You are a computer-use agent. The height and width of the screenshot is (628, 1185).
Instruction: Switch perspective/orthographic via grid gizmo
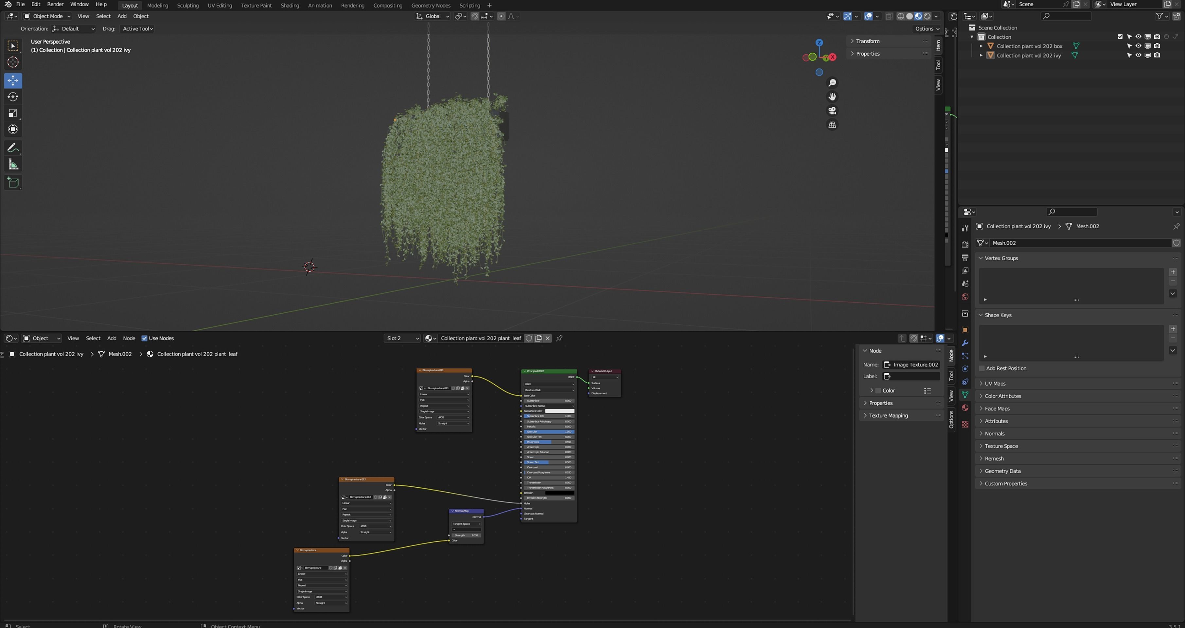tap(832, 125)
